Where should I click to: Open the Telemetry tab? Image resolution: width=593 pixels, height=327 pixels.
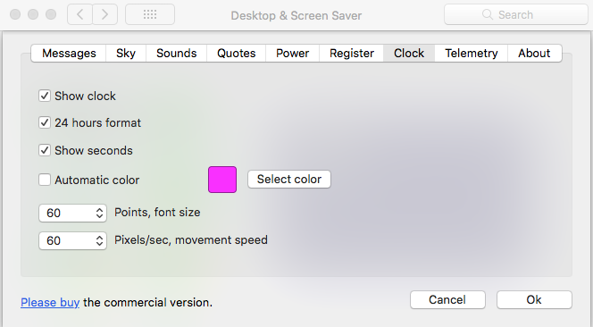coord(472,53)
